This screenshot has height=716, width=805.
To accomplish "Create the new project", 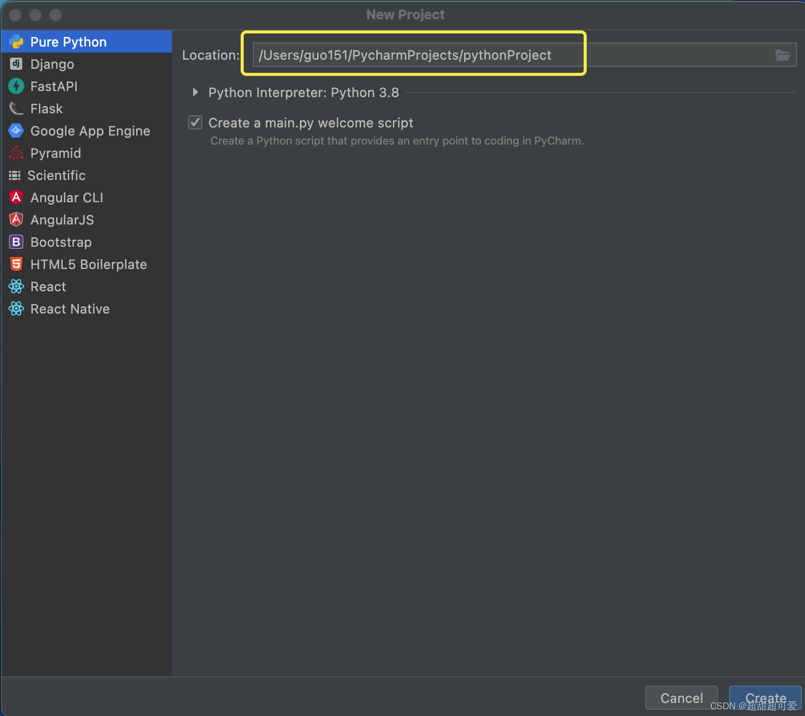I will point(765,698).
